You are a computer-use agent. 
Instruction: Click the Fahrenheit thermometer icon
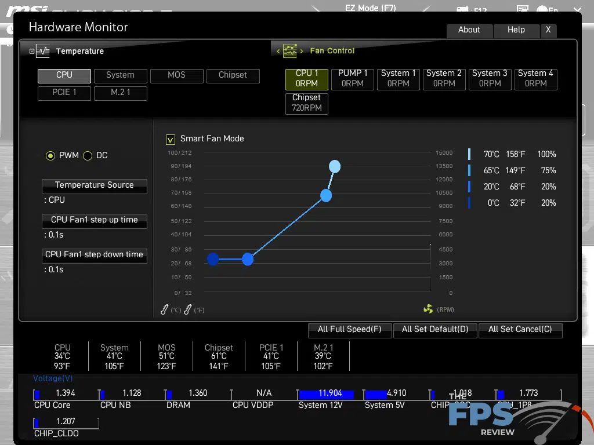(x=187, y=309)
